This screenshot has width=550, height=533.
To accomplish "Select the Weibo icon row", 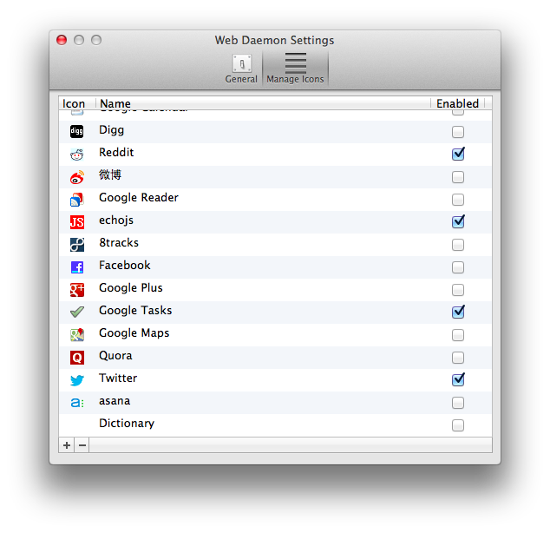I will pos(275,177).
